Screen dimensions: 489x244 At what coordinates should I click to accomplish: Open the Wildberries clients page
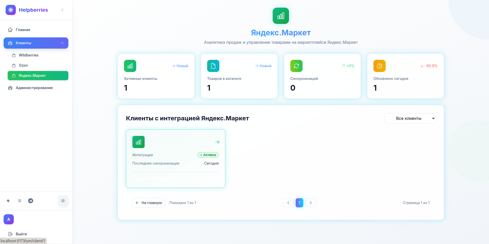[38, 55]
